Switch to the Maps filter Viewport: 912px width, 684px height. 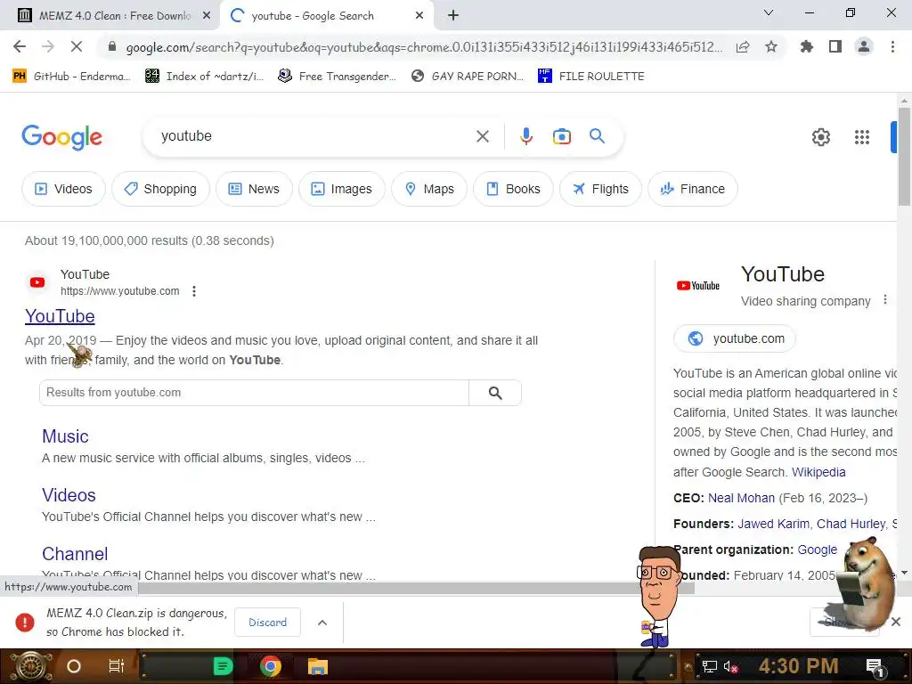tap(429, 189)
